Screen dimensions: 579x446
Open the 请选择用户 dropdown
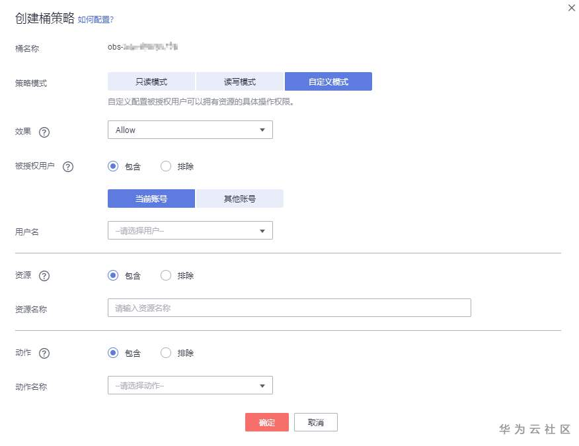click(x=190, y=230)
